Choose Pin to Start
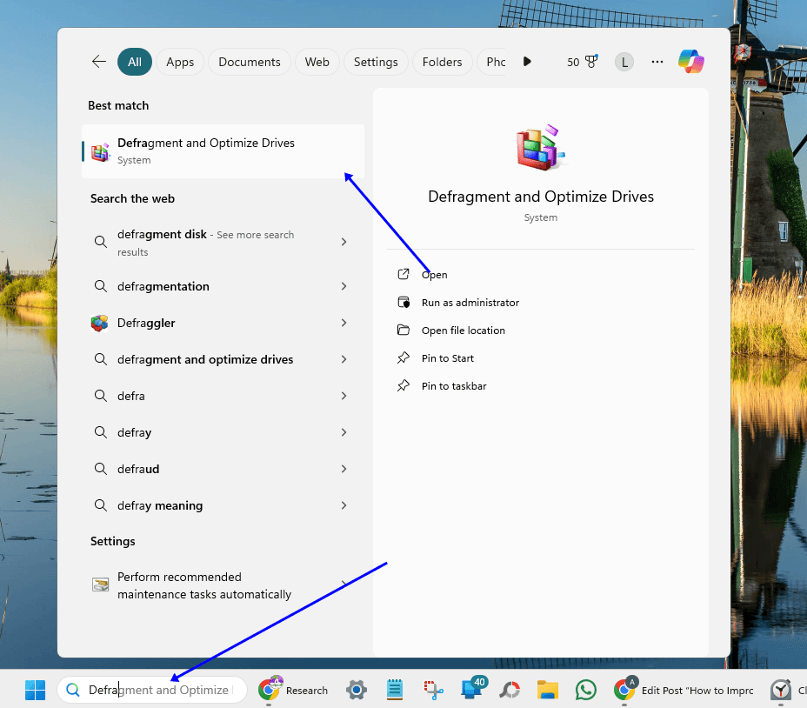 (x=448, y=358)
